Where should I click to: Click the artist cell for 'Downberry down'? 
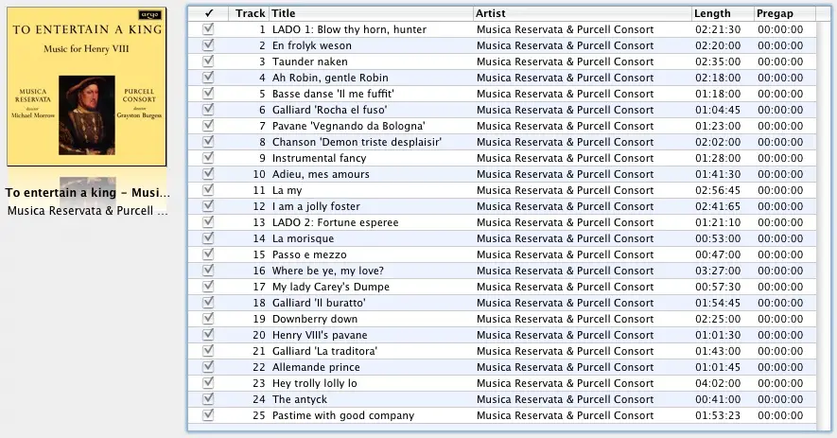click(565, 319)
